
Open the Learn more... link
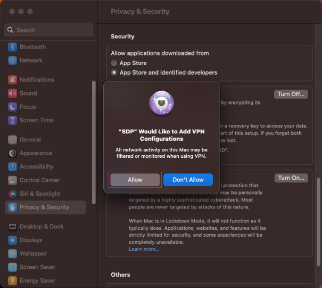click(x=144, y=249)
